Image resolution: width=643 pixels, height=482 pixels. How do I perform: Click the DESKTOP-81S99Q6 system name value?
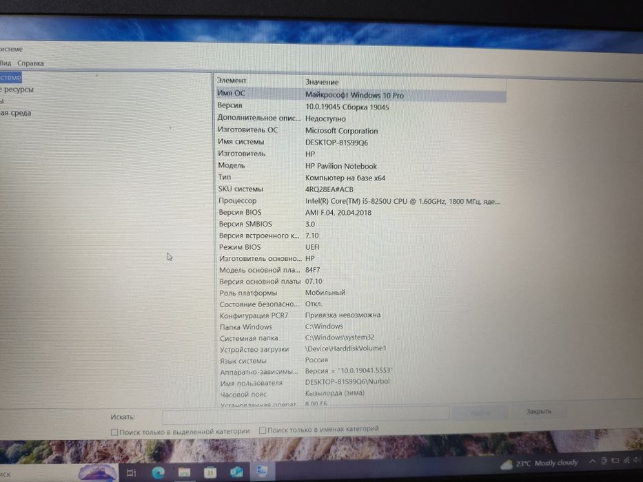point(336,143)
